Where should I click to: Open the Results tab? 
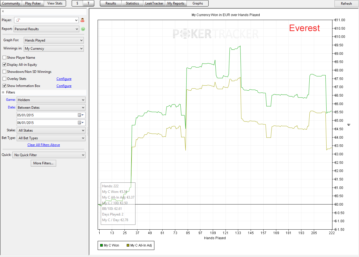(x=111, y=3)
